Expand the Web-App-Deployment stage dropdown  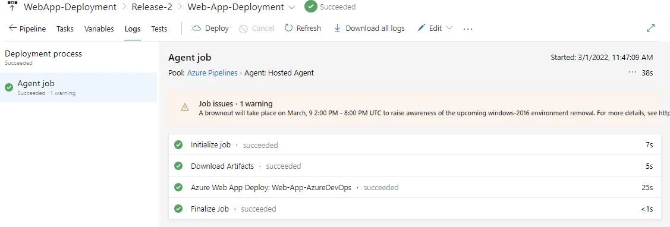pos(292,7)
